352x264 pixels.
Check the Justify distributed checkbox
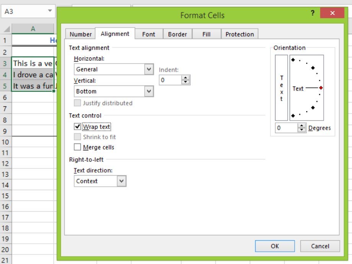77,103
